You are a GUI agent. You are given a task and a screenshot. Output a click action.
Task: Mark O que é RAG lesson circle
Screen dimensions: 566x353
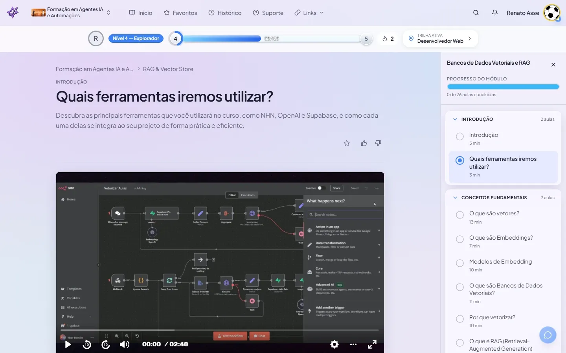pyautogui.click(x=460, y=343)
